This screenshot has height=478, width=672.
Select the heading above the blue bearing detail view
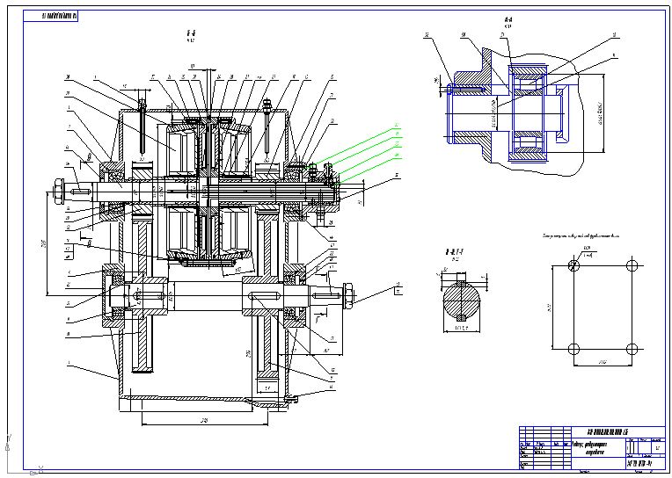coord(508,21)
